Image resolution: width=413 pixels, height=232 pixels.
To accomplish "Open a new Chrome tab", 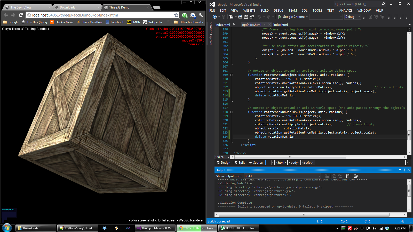I will tap(156, 7).
